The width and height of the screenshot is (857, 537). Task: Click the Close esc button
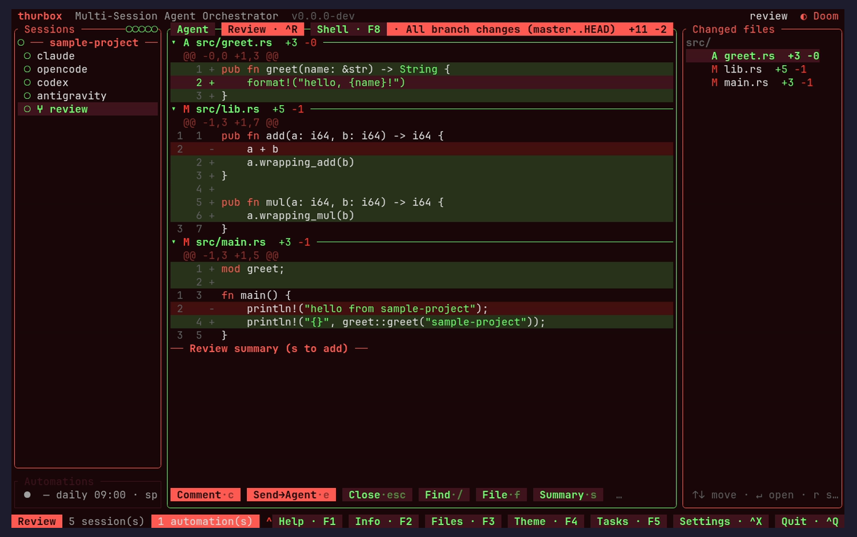tap(377, 495)
